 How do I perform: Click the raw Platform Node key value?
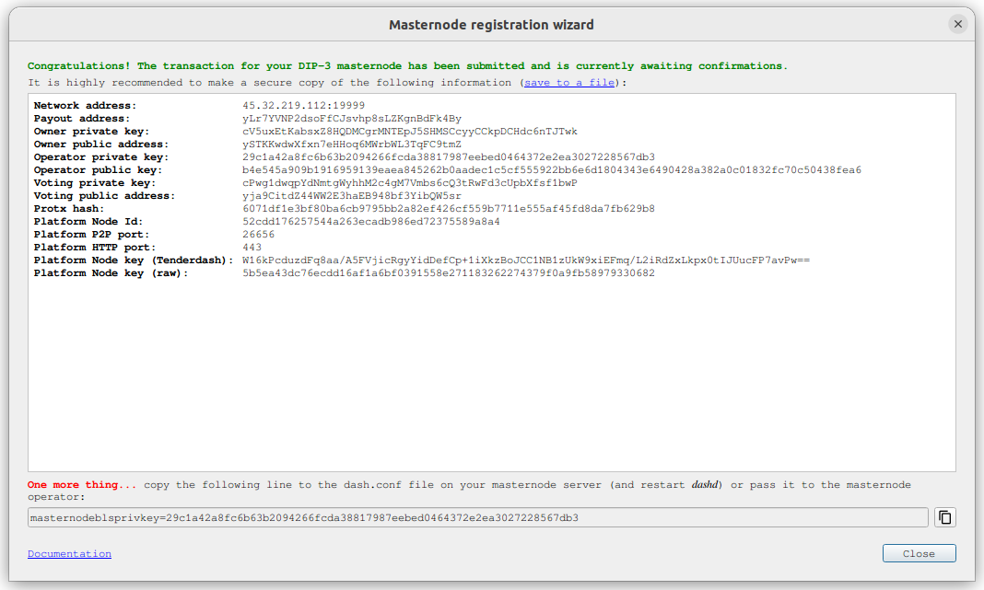pos(449,273)
